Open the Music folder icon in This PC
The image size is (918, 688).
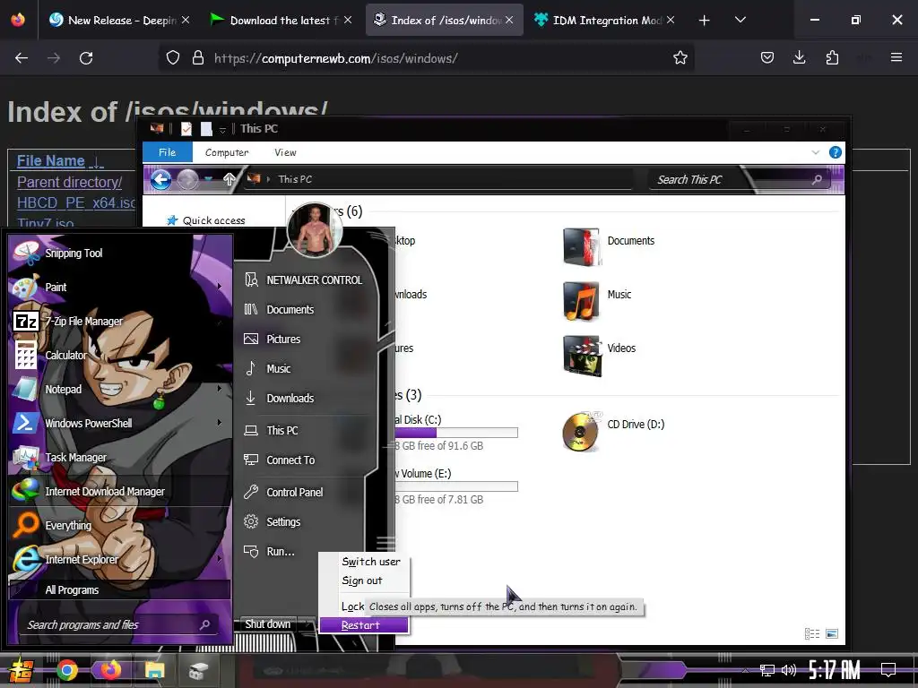click(581, 301)
